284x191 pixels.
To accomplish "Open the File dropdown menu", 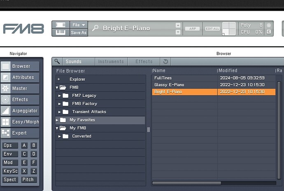I will tap(79, 25).
